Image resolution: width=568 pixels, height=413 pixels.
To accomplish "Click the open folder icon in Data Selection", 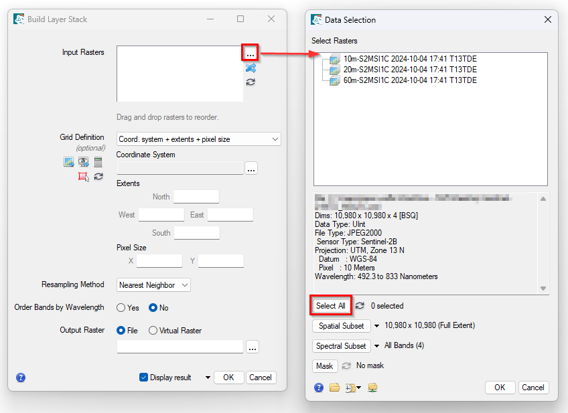I will click(334, 388).
